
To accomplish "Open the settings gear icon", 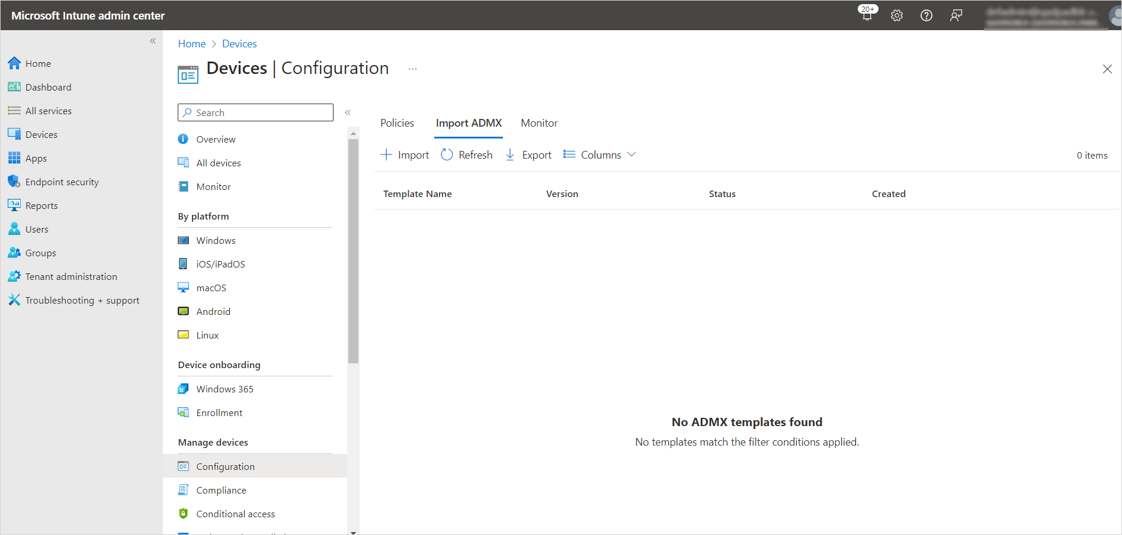I will 897,15.
